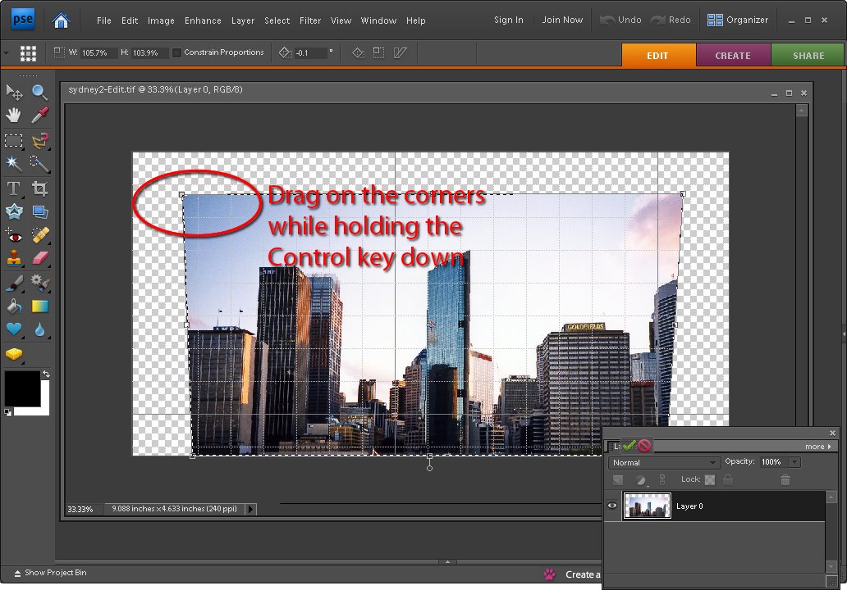Enable Constrain Proportions checkbox
Screen dimensions: 847x590
click(176, 52)
